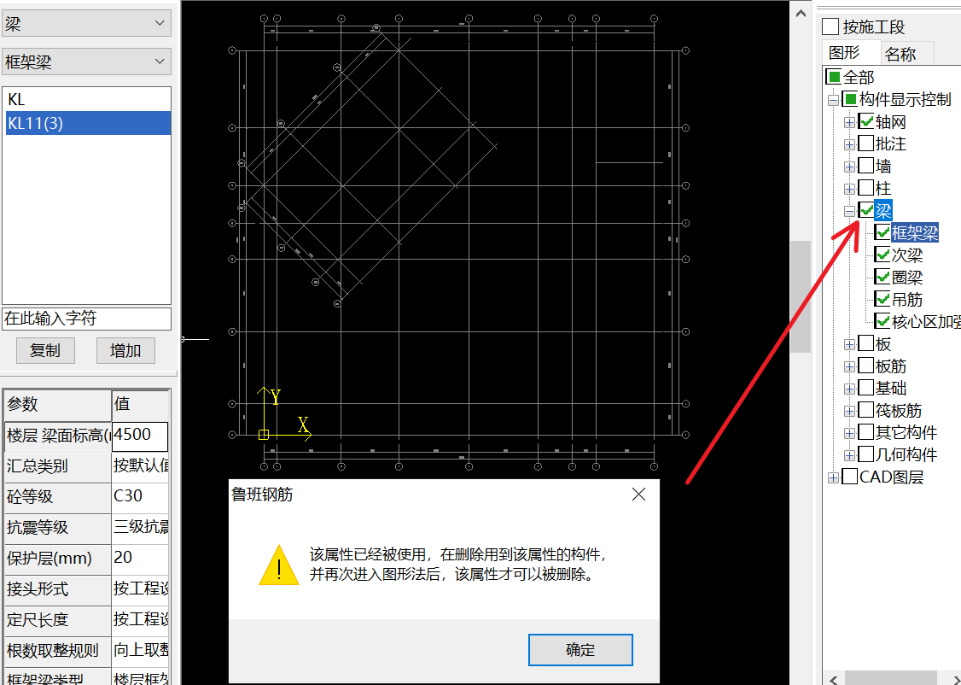
Task: Check the 筏板筋 checkbox
Action: 866,410
